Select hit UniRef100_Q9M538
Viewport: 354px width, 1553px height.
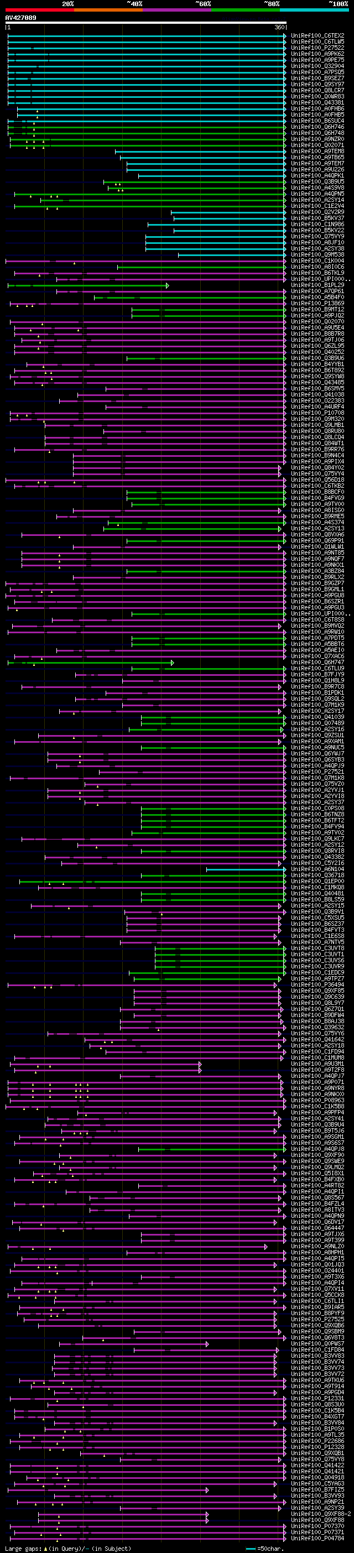pyautogui.click(x=318, y=254)
